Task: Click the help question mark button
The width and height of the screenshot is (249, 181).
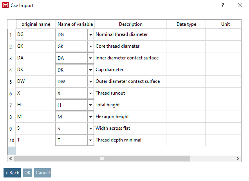Action: [223, 5]
